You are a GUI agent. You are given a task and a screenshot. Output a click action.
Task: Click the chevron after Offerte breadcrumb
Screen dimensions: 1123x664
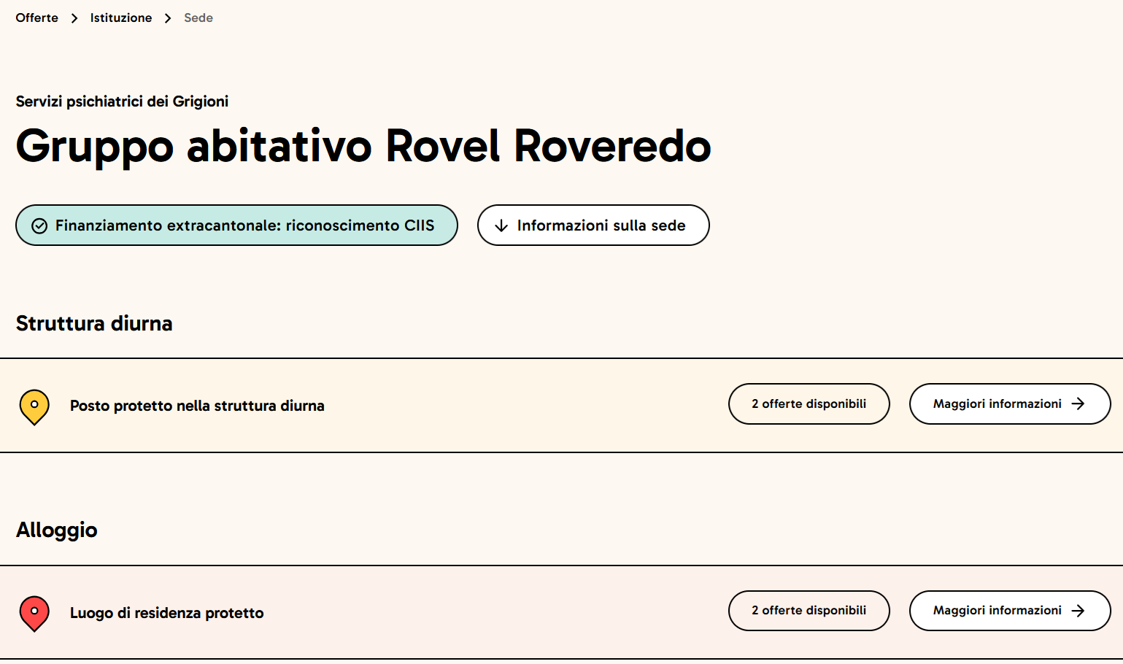pyautogui.click(x=74, y=18)
